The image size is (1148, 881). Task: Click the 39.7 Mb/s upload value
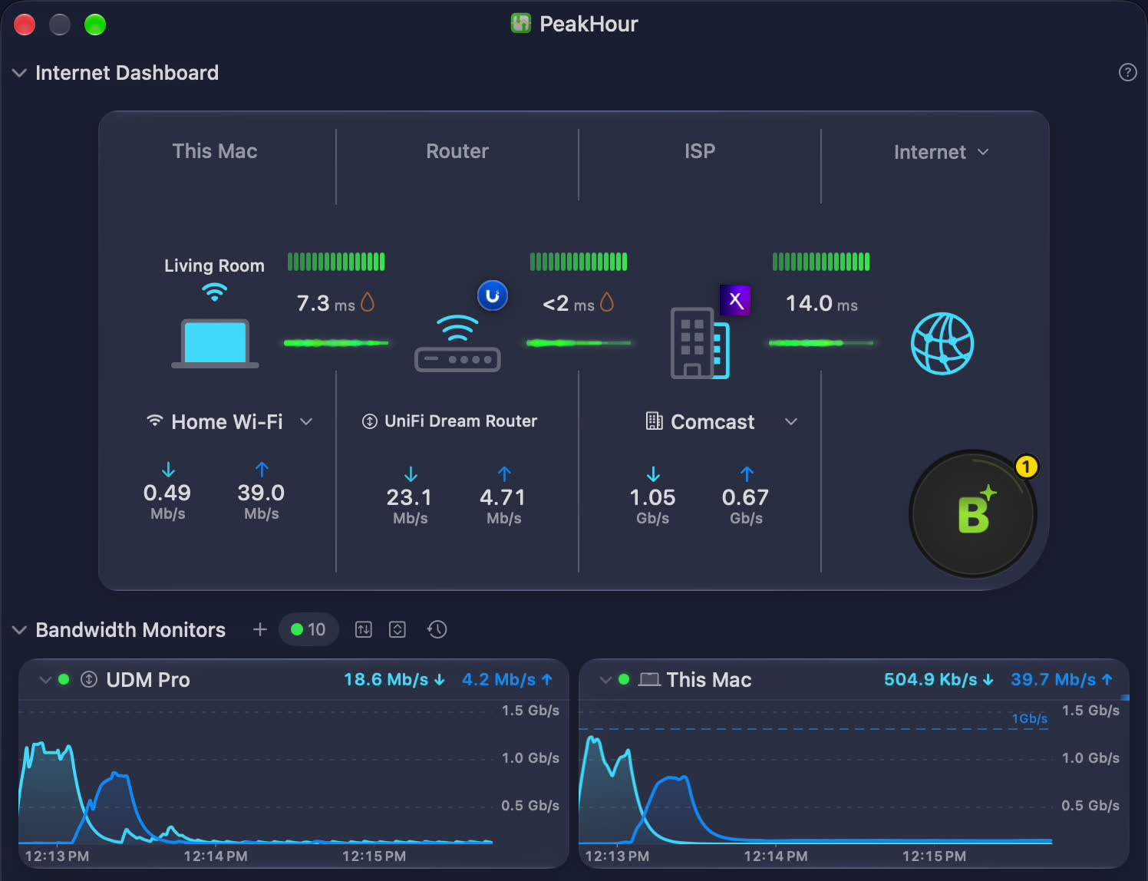(x=1061, y=679)
